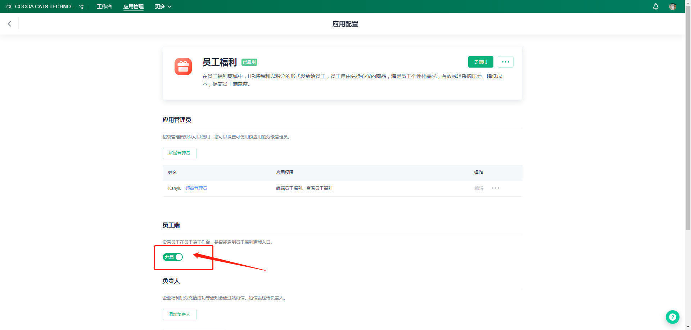The width and height of the screenshot is (691, 330).
Task: Switch to 工作台 tab
Action: point(104,6)
